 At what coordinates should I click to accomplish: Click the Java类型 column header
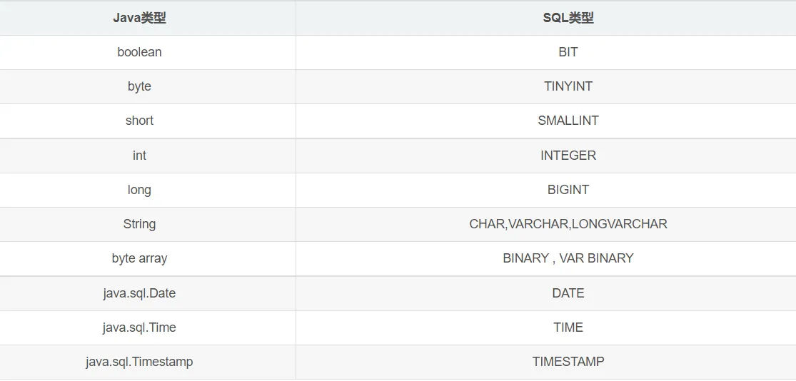tap(139, 18)
